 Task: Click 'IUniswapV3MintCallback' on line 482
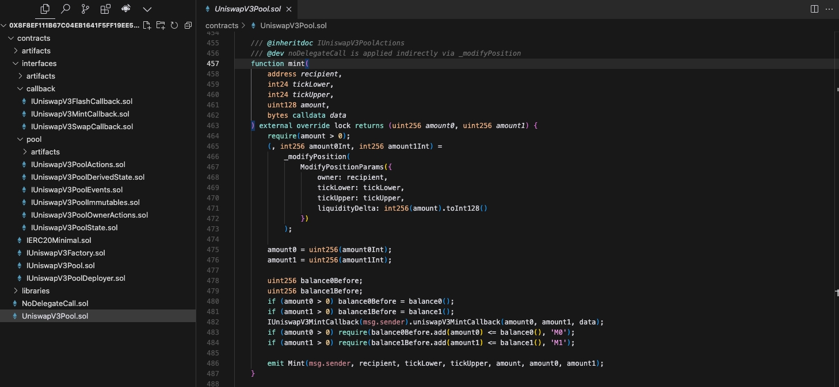point(313,322)
